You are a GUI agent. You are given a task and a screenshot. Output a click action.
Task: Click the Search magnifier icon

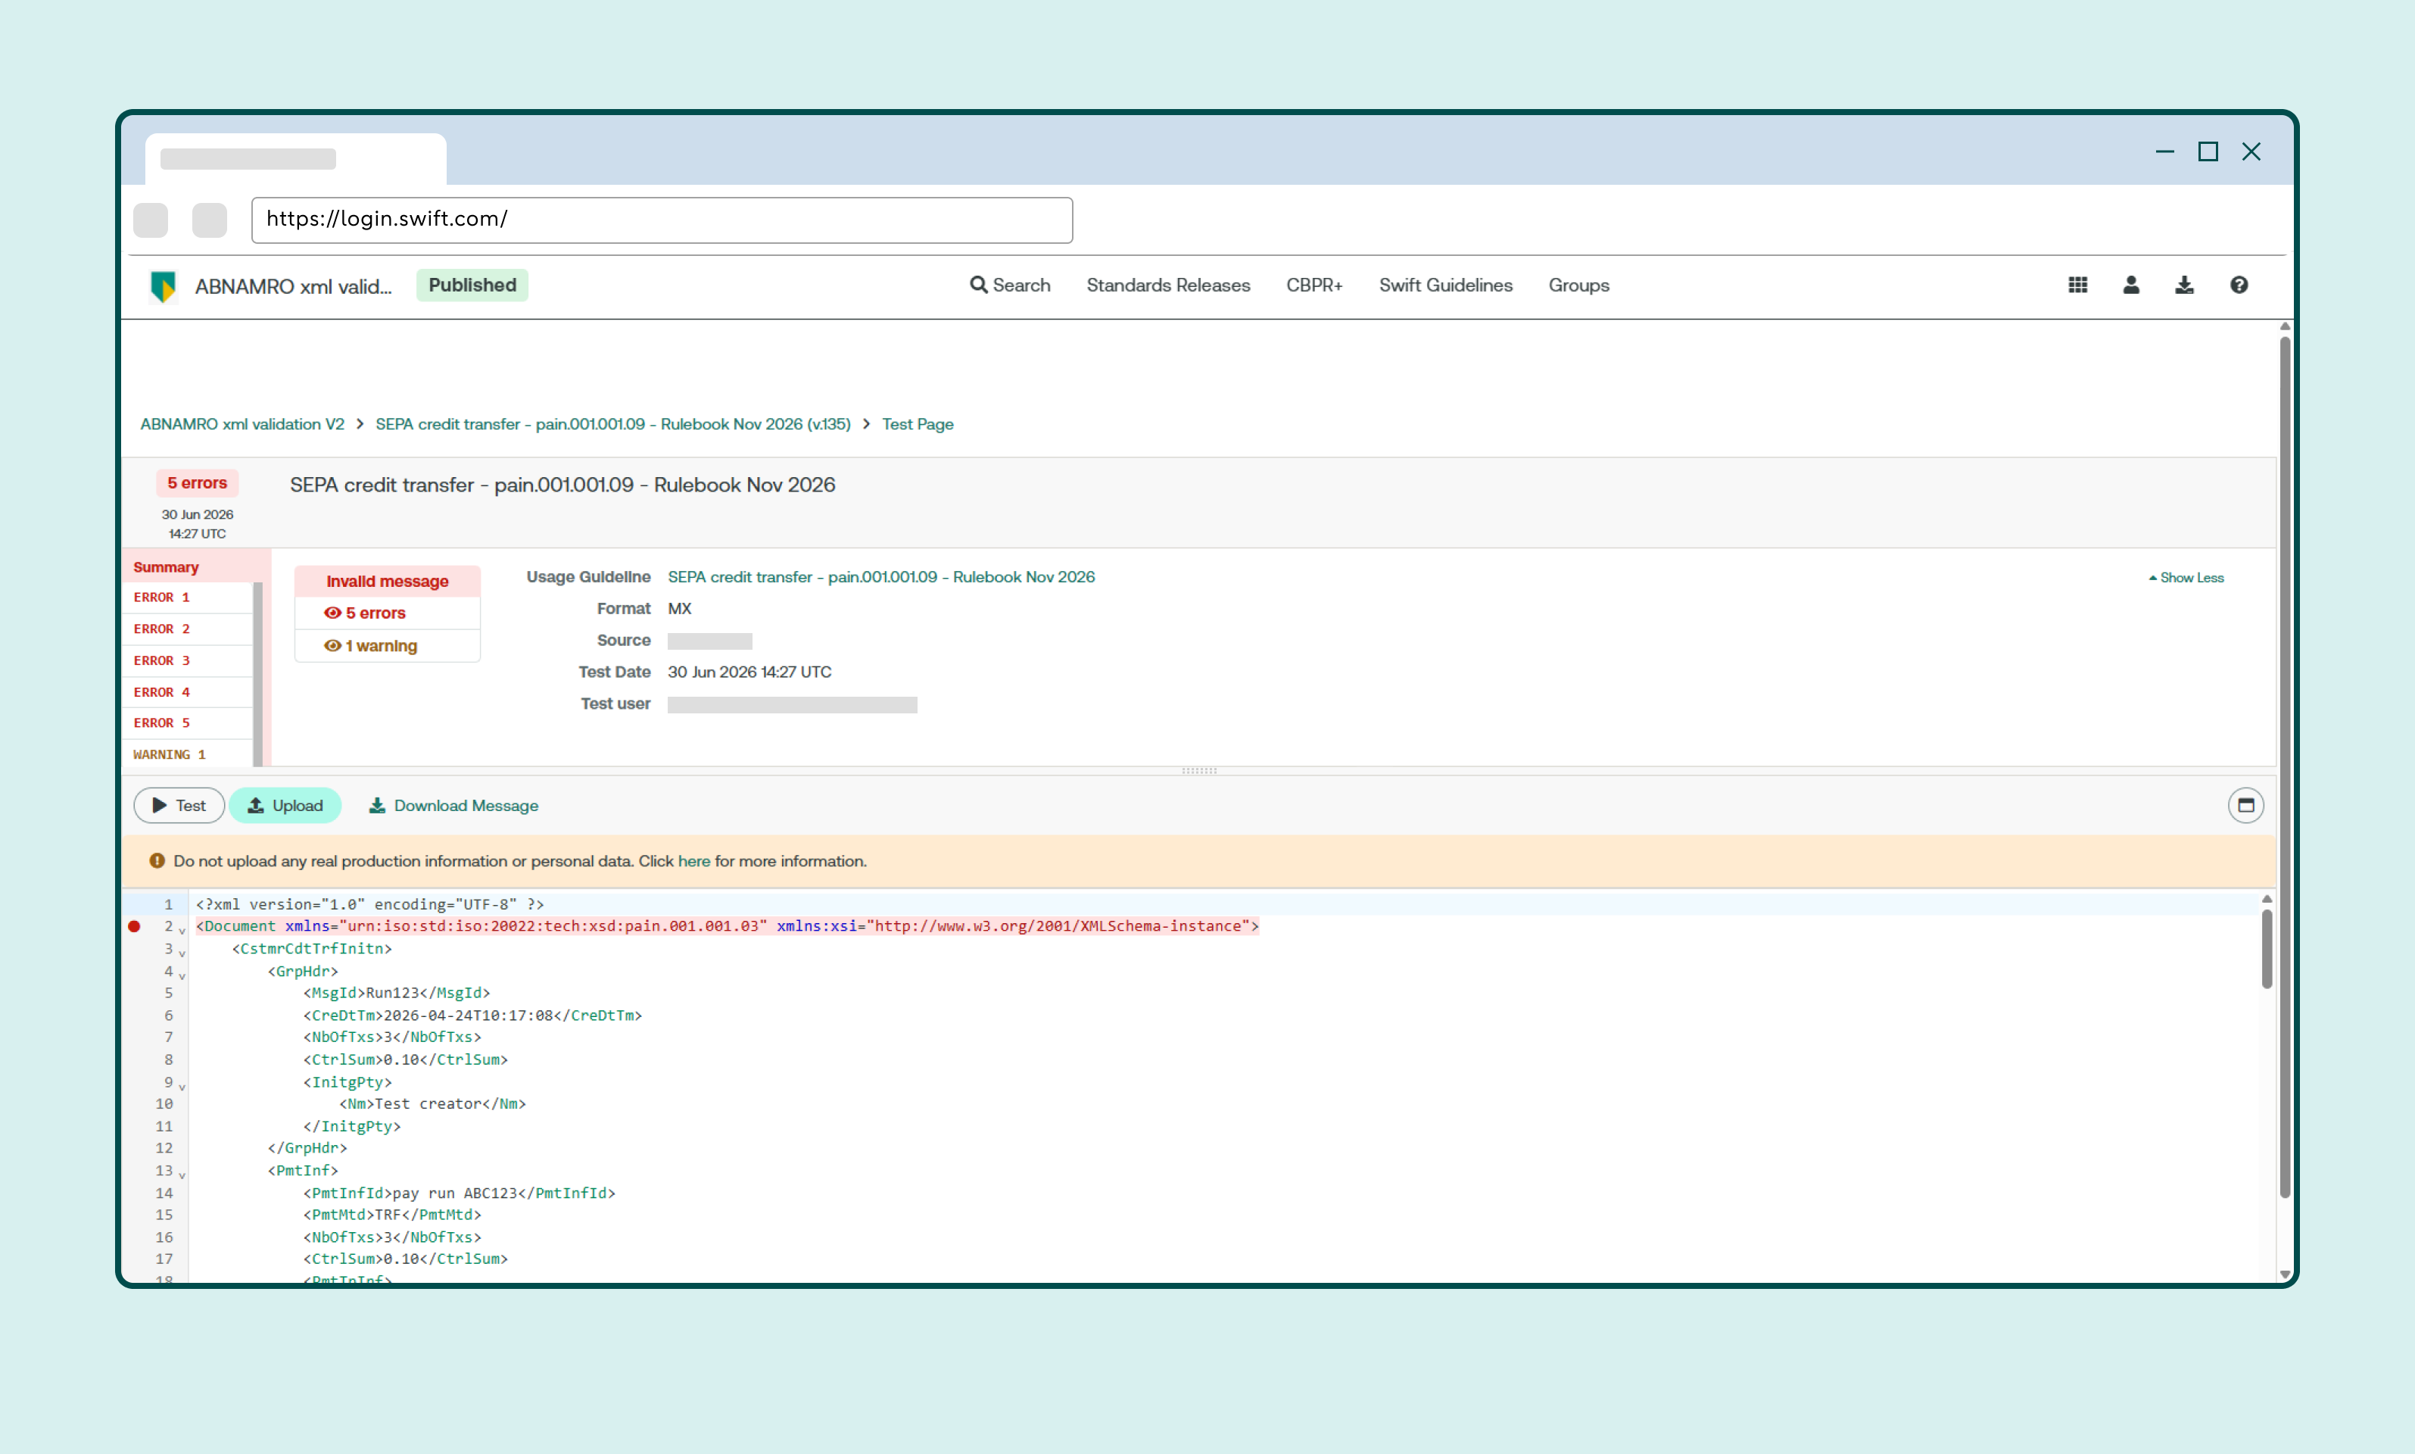pos(978,285)
